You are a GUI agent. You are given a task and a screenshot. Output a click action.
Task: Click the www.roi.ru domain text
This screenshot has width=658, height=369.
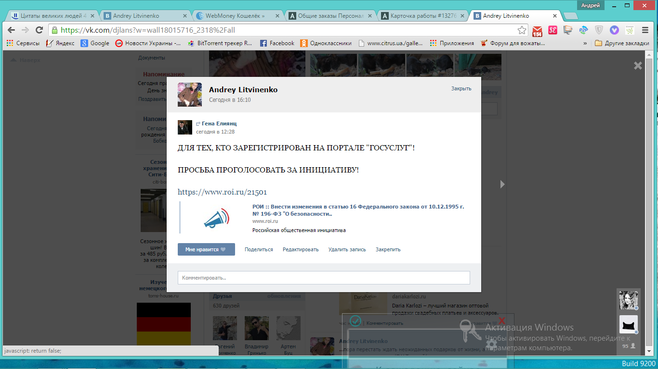click(x=265, y=221)
